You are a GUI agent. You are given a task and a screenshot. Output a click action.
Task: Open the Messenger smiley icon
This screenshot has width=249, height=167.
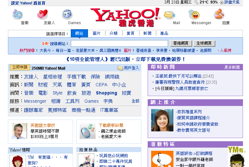point(194,15)
